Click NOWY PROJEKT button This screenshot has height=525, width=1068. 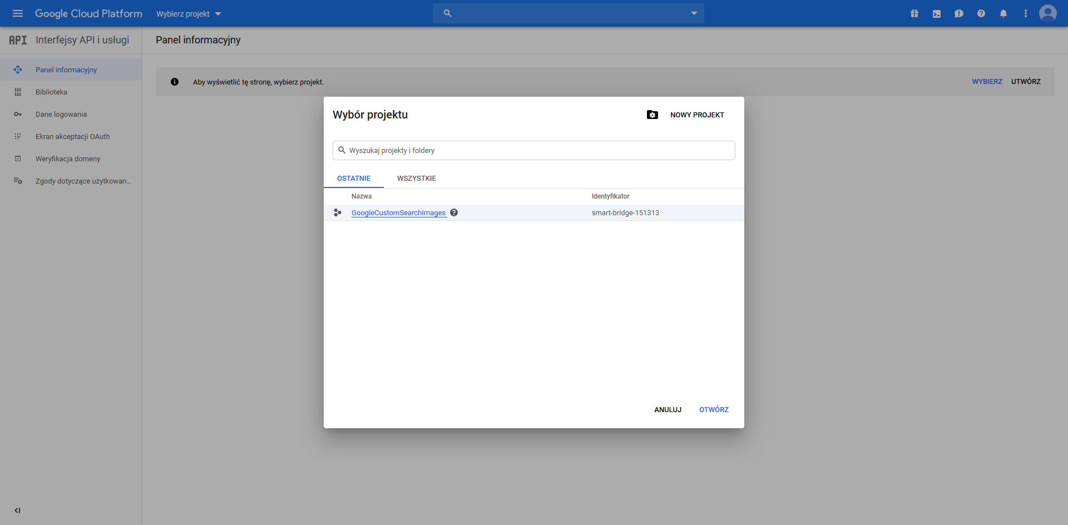click(x=697, y=115)
